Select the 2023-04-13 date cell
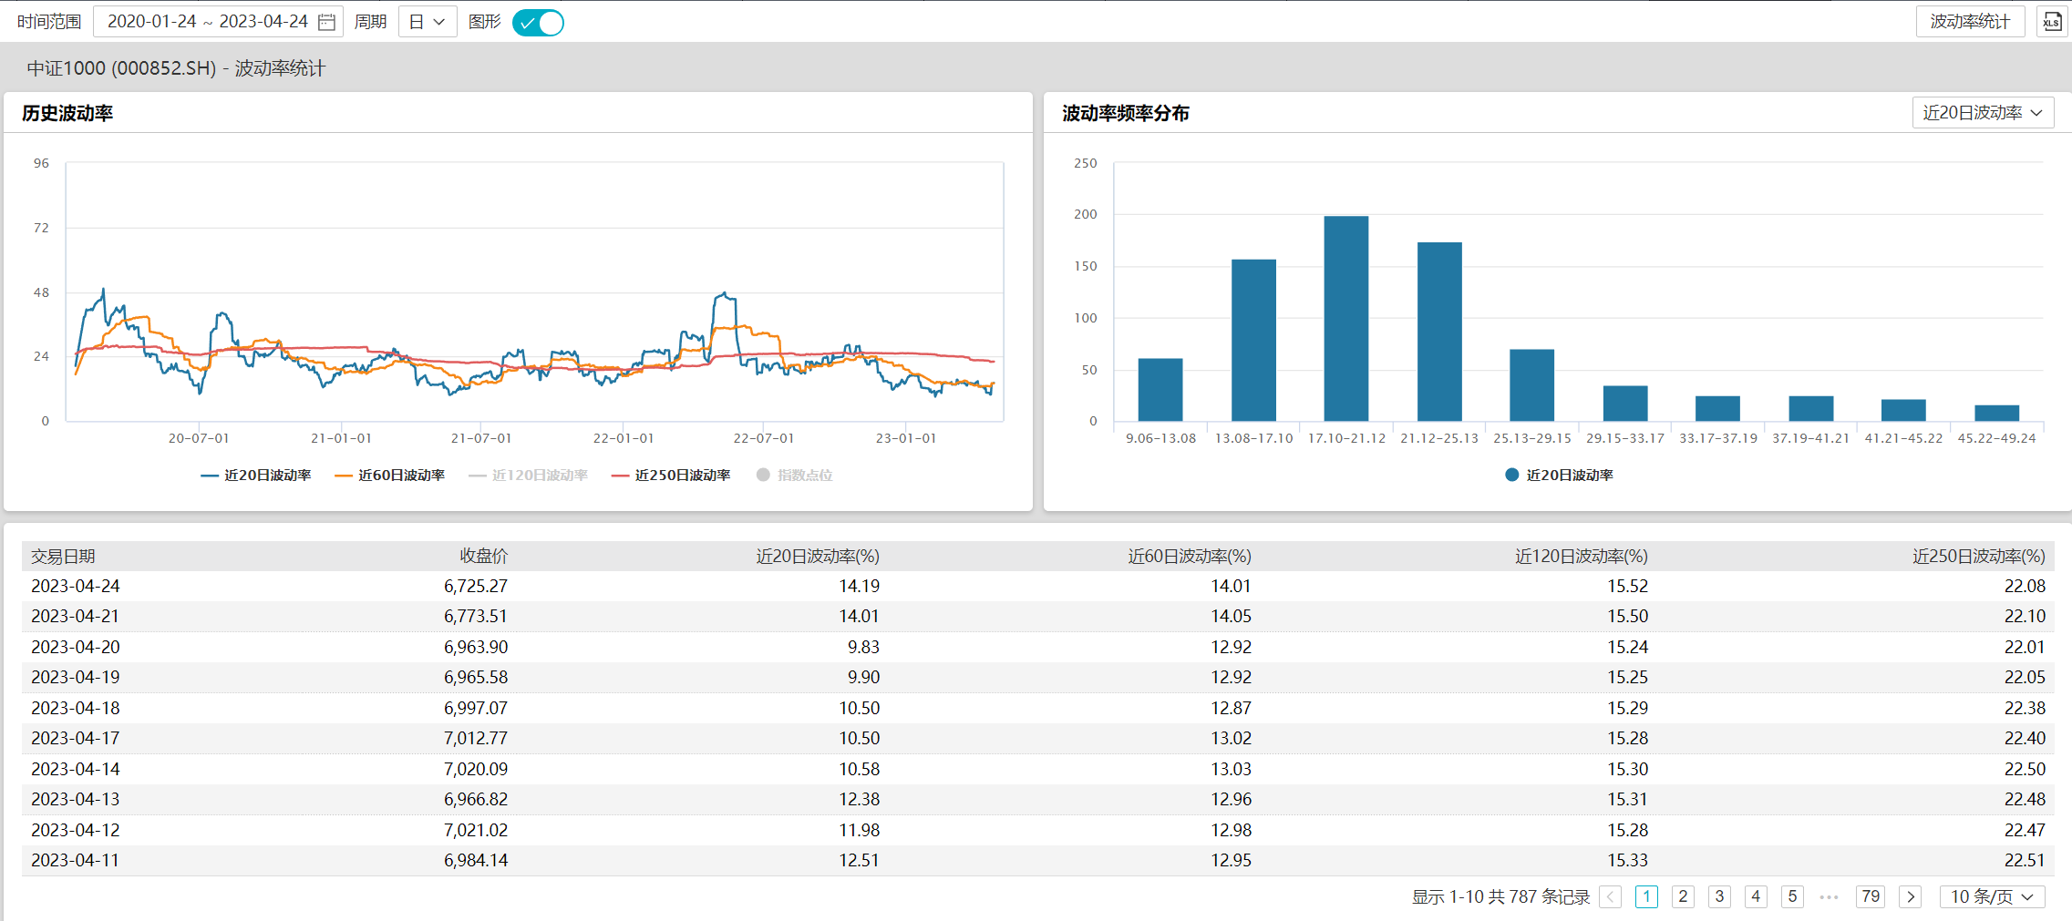The width and height of the screenshot is (2072, 921). coord(76,800)
